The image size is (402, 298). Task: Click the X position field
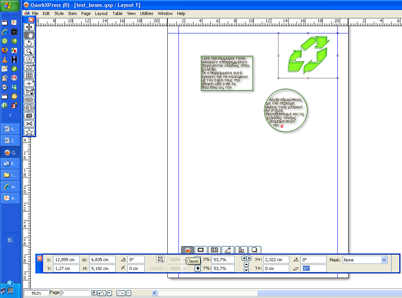[66, 260]
